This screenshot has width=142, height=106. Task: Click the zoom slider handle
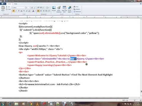click(x=135, y=100)
